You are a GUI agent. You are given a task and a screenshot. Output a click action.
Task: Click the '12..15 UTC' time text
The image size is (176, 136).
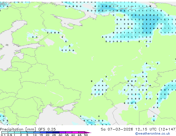pyautogui.click(x=146, y=129)
